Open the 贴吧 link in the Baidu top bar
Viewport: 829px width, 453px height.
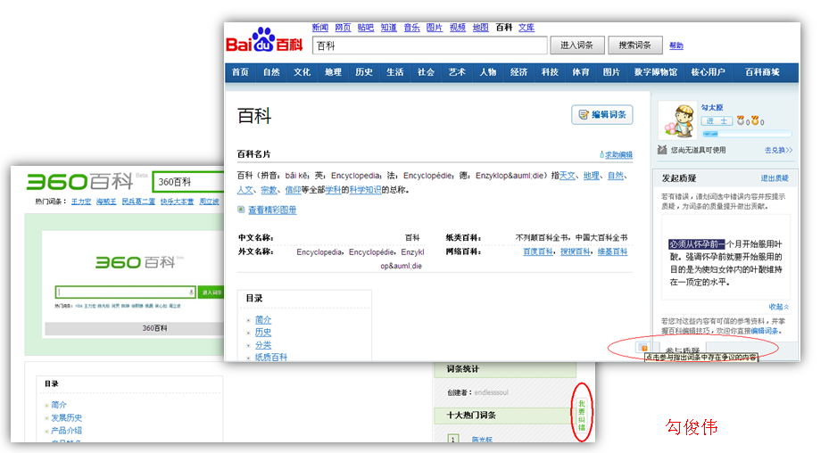click(365, 28)
